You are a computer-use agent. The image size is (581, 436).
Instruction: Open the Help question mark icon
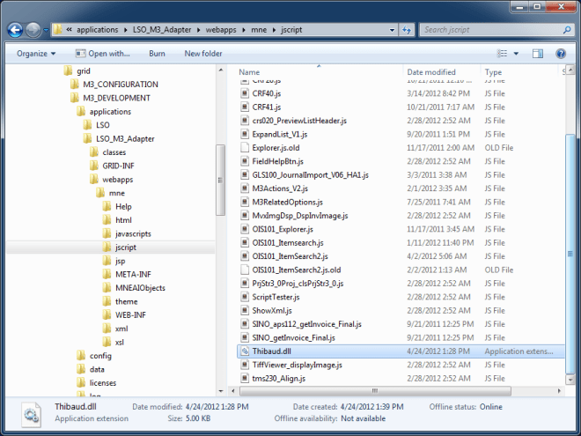pyautogui.click(x=559, y=54)
